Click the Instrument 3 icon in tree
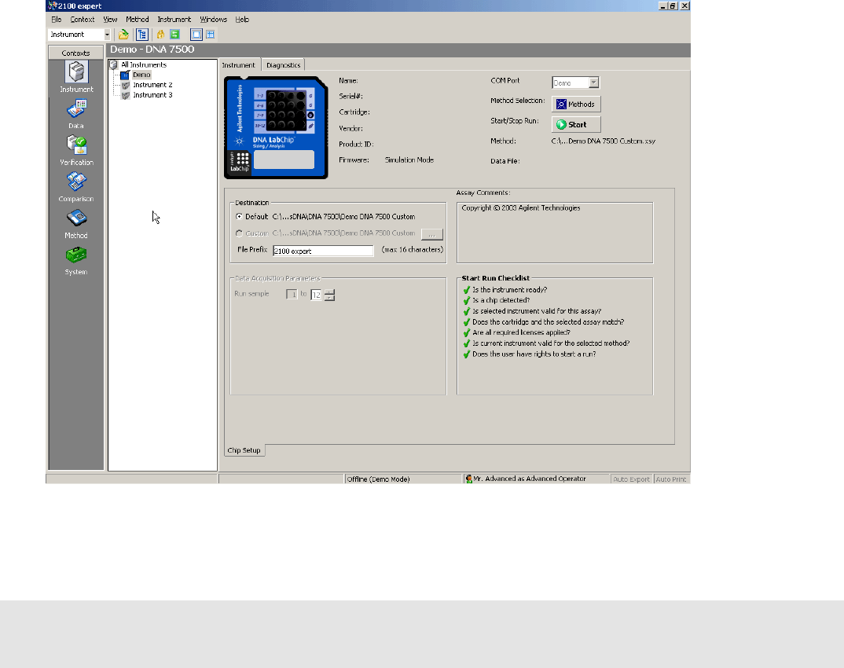844x668 pixels. [x=126, y=95]
